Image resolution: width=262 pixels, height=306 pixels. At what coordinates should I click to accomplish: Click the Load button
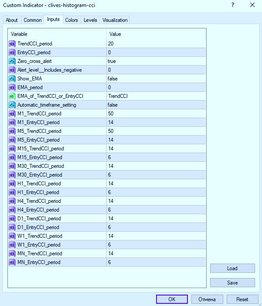(232, 268)
